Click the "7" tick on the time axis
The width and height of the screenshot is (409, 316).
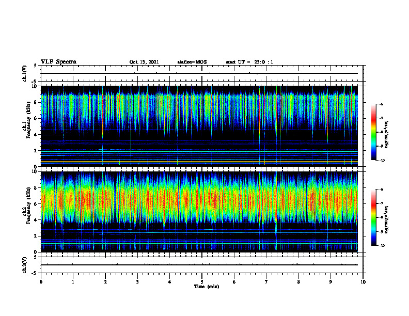tap(266, 282)
